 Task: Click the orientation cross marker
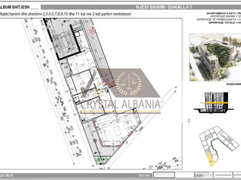(x=189, y=121)
